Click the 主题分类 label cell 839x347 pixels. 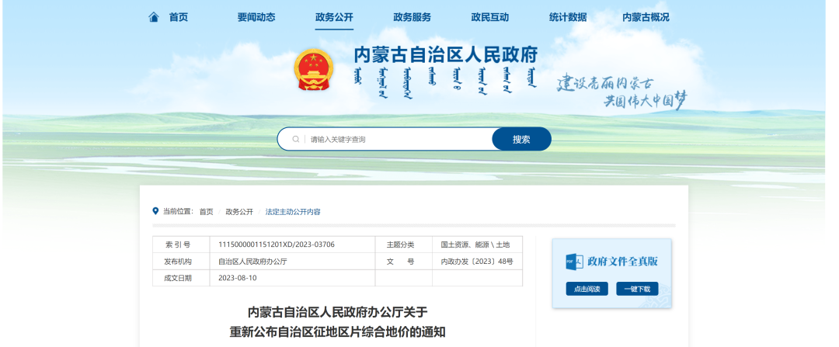coord(403,245)
